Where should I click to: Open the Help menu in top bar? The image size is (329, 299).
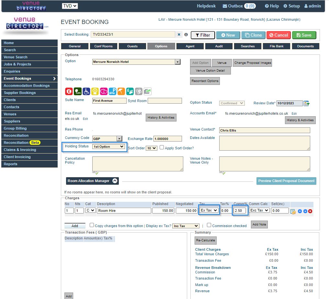272,6
